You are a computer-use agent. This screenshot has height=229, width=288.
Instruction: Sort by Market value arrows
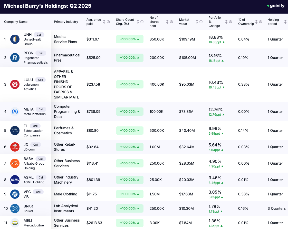(x=197, y=22)
